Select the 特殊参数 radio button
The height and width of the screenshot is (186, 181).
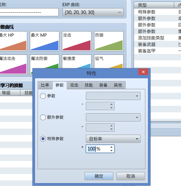pos(43,139)
